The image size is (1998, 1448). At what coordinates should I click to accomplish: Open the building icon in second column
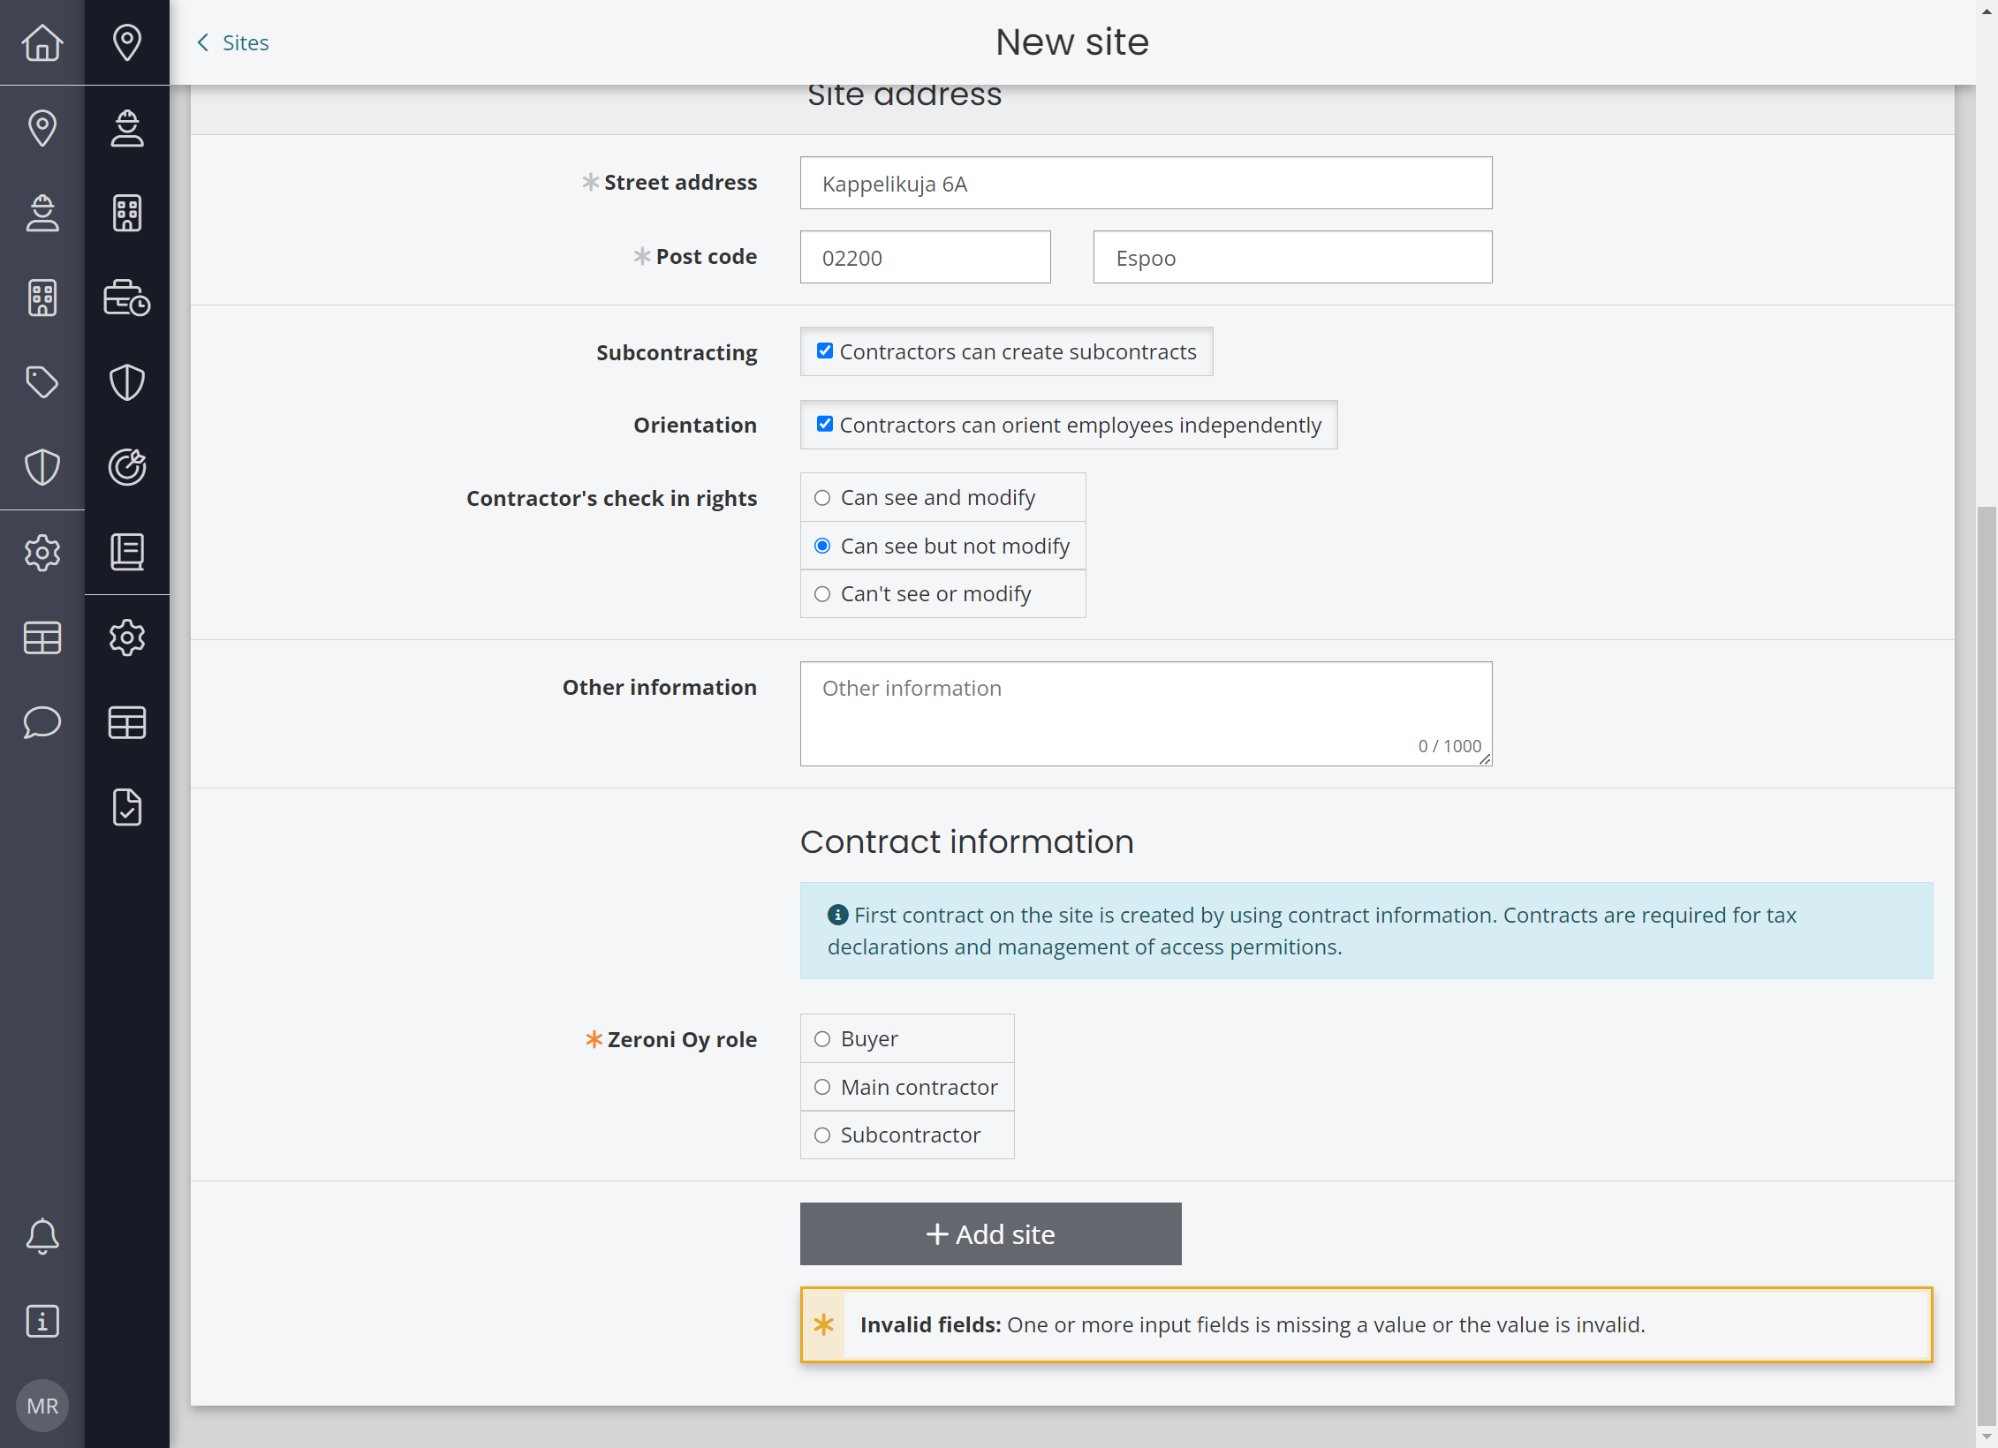[127, 213]
